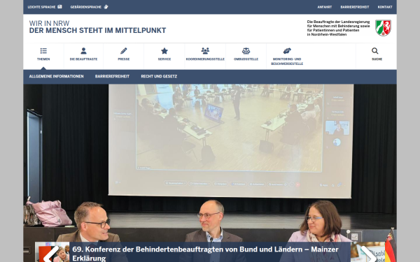The image size is (420, 262).
Task: Go to previous slide arrow
Action: click(x=51, y=254)
